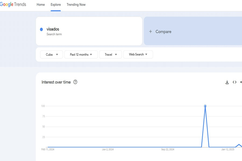Switch to the Trending Now tab
This screenshot has width=242, height=161.
pos(76,5)
